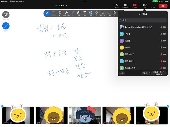Viewport: 170px width, 127px height.
Task: Unmute 셀리비느강악's red microphone
Action: pyautogui.click(x=161, y=68)
